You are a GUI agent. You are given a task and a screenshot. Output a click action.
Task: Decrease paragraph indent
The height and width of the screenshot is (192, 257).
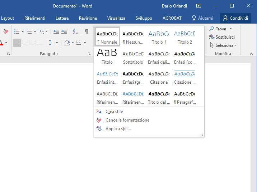(x=56, y=31)
